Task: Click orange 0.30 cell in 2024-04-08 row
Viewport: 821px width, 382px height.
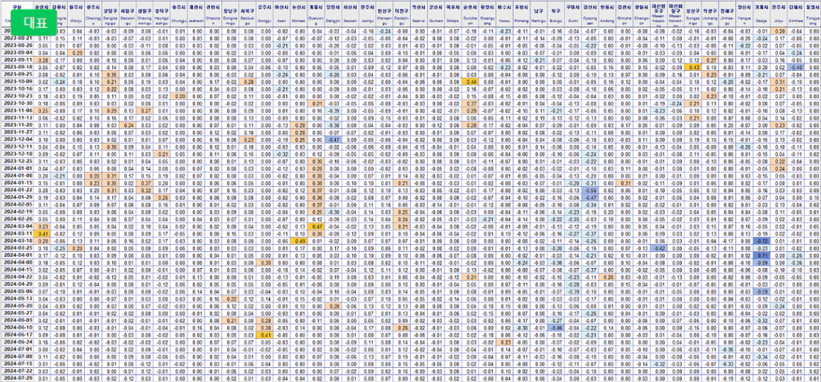Action: [264, 263]
